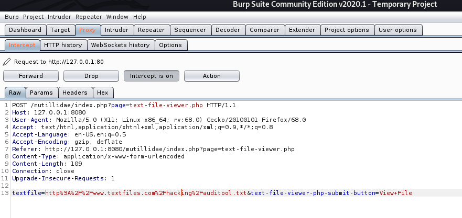
Task: Open the Help menu
Action: pos(139,17)
